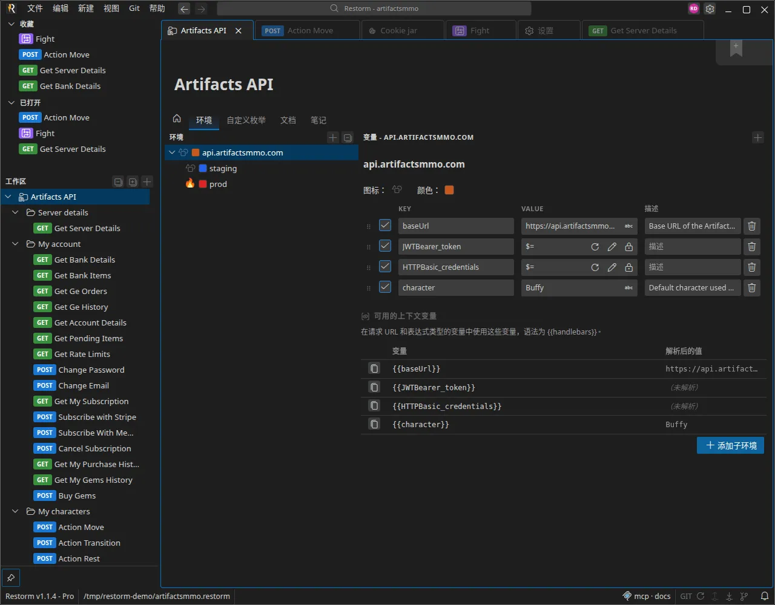Go forward with the right arrow button
Screen dimensions: 775x605
201,9
